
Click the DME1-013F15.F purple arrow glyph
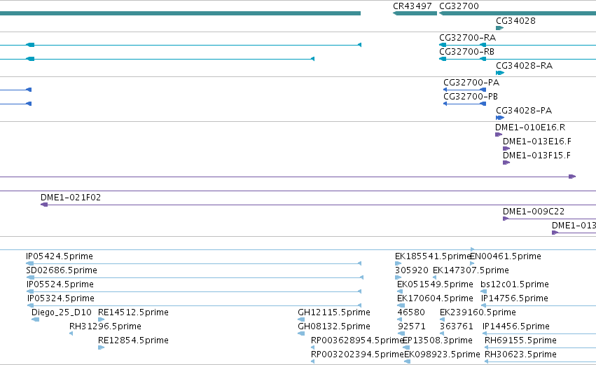(506, 163)
